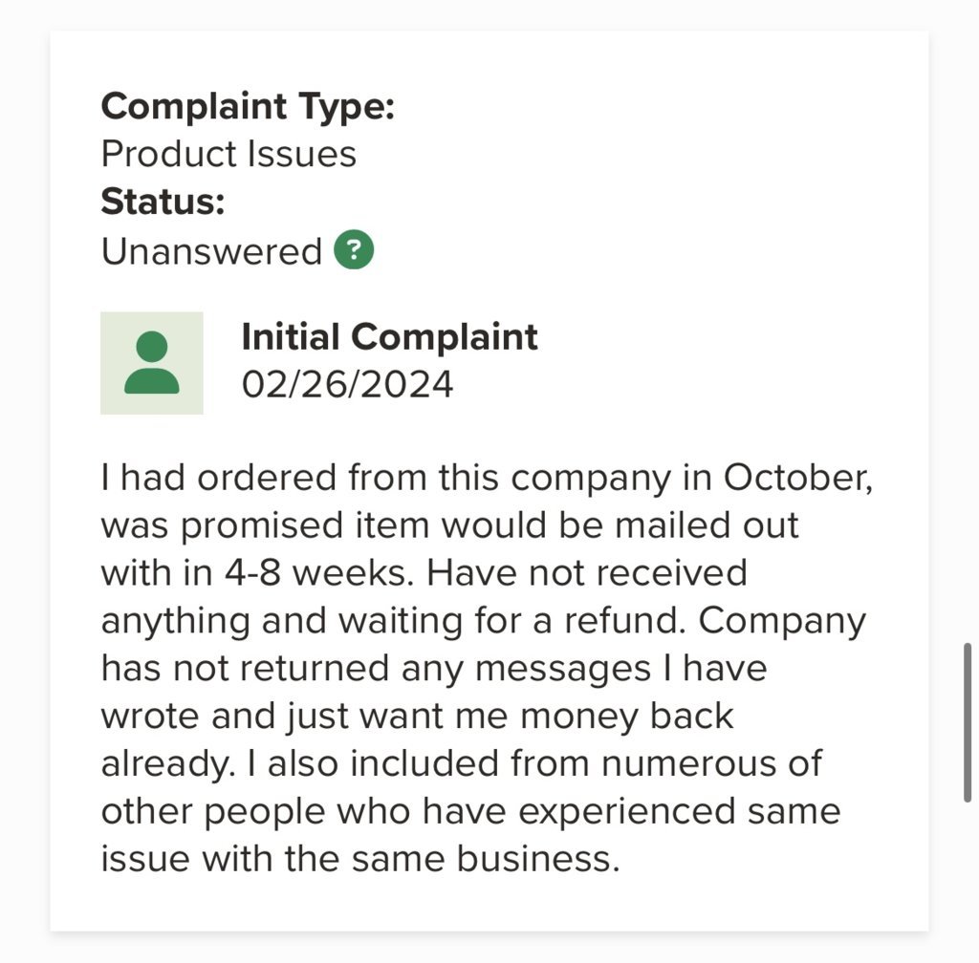The image size is (979, 963).
Task: Click the green question mark help icon
Action: tap(354, 250)
